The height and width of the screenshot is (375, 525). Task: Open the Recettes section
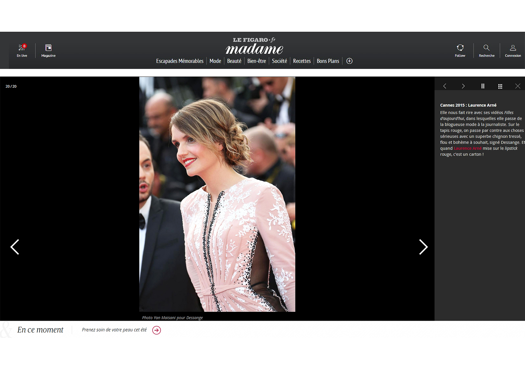click(x=302, y=61)
